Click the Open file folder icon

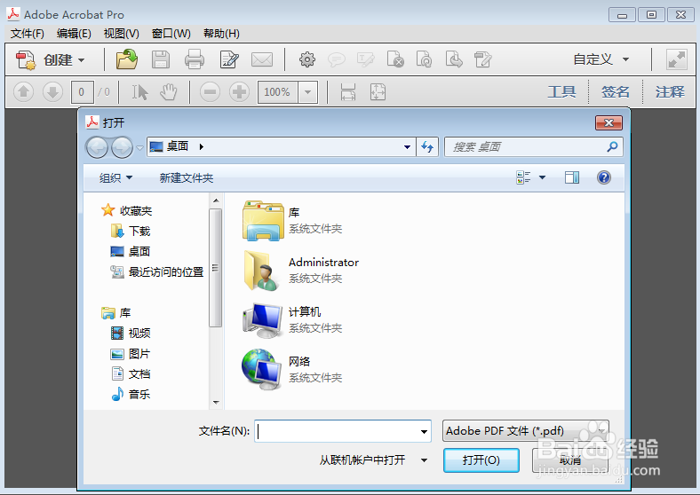(127, 59)
